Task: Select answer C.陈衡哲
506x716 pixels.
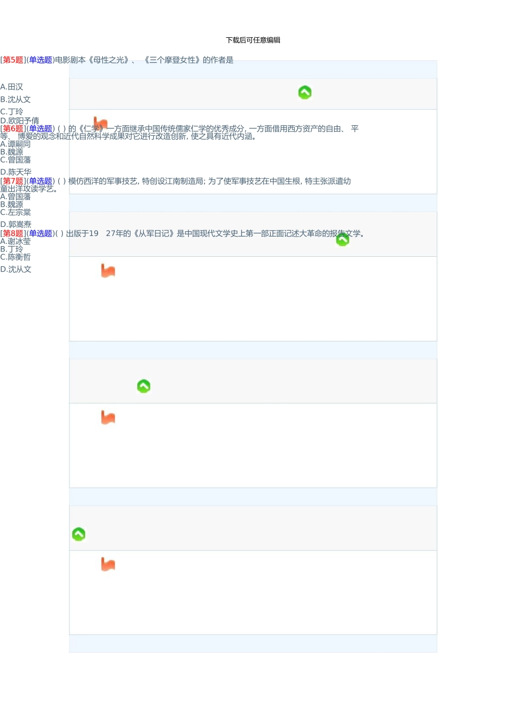Action: coord(15,257)
